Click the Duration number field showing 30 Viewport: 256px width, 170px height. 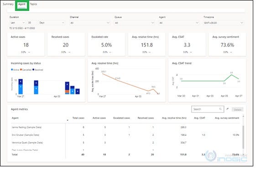click(x=32, y=23)
